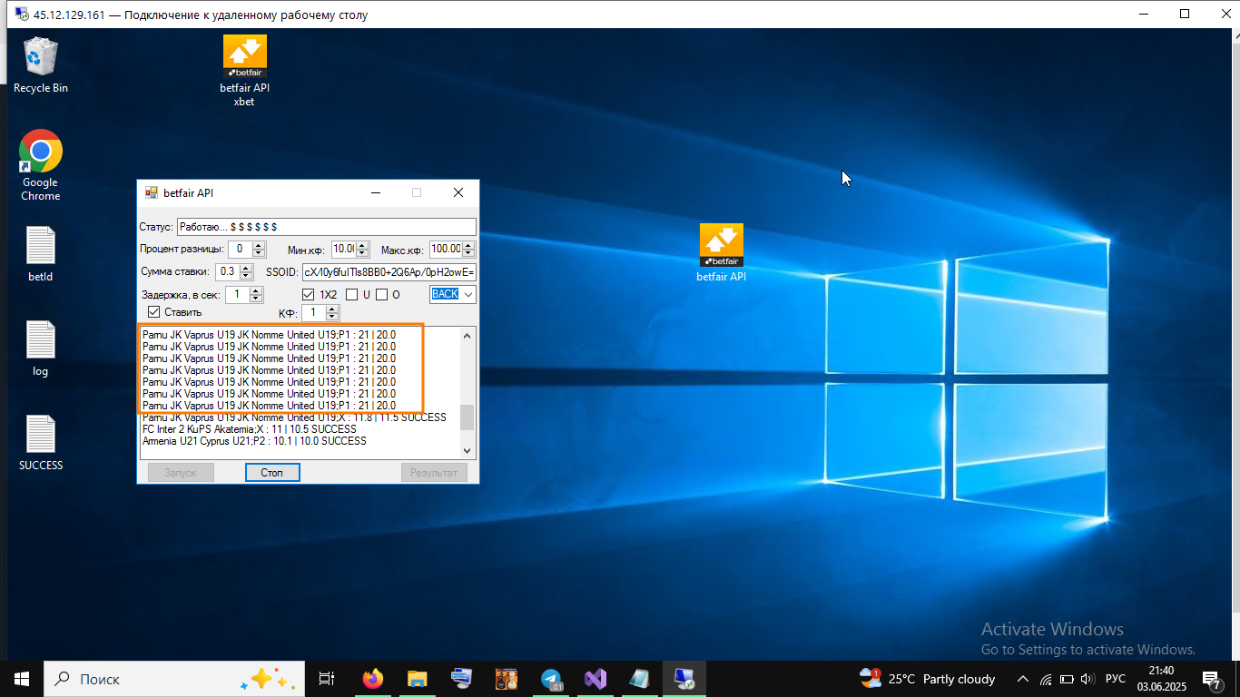Select the log text file on desktop
Image resolution: width=1240 pixels, height=697 pixels.
(40, 348)
